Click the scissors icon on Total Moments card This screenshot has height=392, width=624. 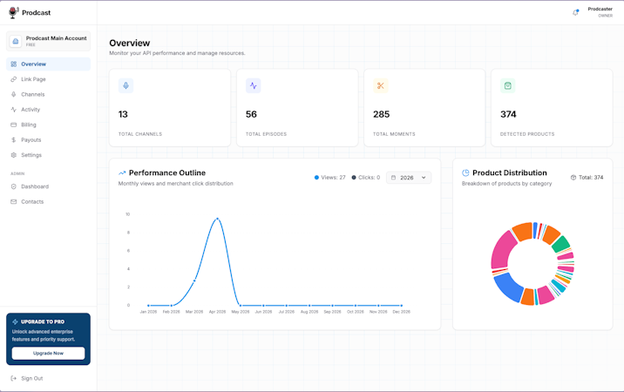click(x=381, y=85)
